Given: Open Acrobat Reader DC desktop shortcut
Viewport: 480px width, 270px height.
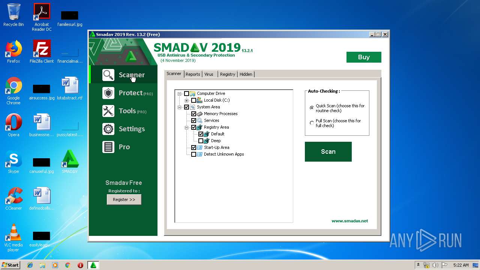Looking at the screenshot, I should point(42,17).
